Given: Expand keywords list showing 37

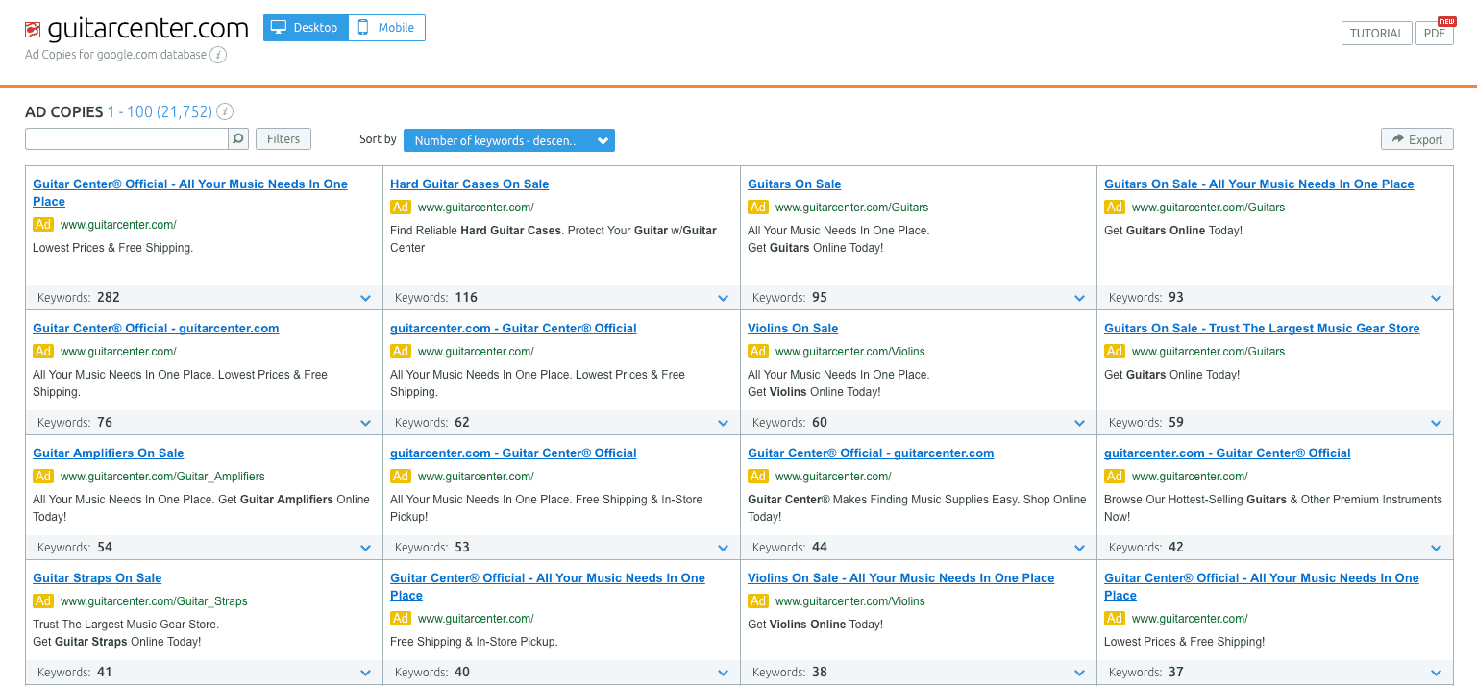Looking at the screenshot, I should click(x=1436, y=673).
